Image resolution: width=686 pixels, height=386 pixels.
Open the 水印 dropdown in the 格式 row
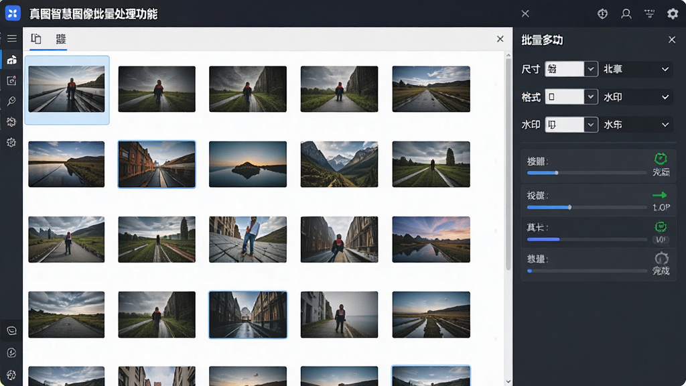tap(636, 97)
